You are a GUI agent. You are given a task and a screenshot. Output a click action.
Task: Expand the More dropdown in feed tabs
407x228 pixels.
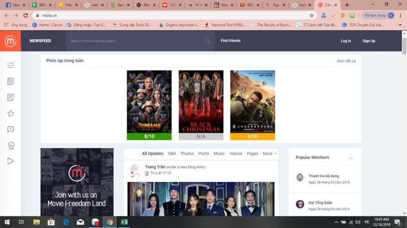[x=270, y=153]
